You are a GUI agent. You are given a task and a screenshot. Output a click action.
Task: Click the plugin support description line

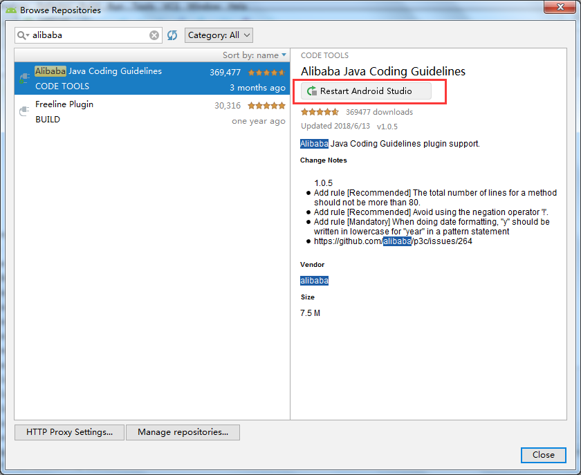pyautogui.click(x=390, y=143)
